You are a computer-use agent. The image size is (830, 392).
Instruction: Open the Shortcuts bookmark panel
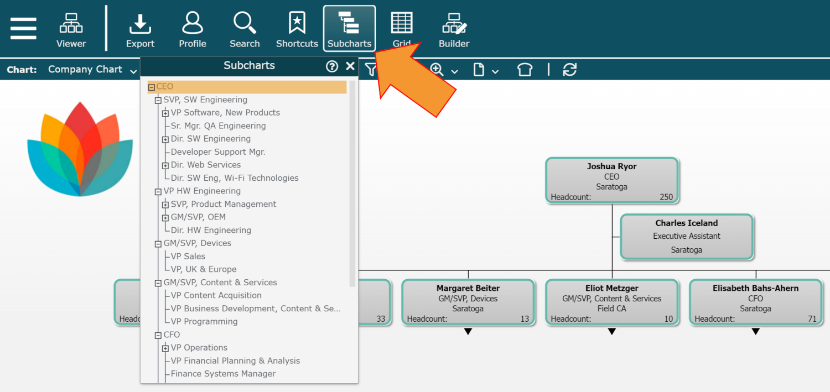click(x=297, y=29)
